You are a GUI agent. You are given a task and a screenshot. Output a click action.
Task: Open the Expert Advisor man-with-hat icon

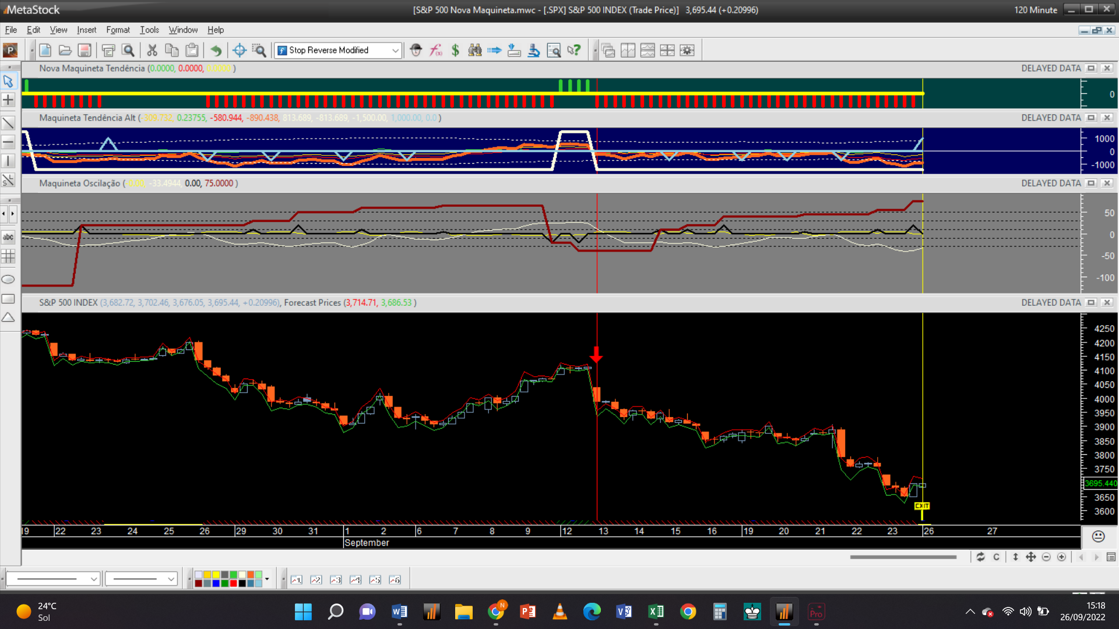coord(416,51)
